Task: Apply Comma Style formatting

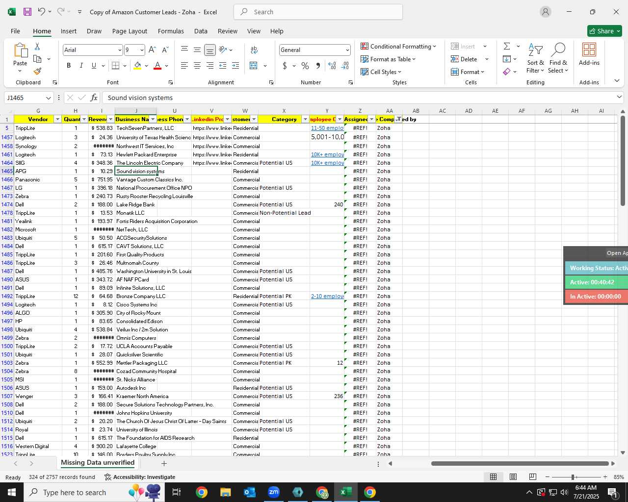Action: tap(318, 66)
